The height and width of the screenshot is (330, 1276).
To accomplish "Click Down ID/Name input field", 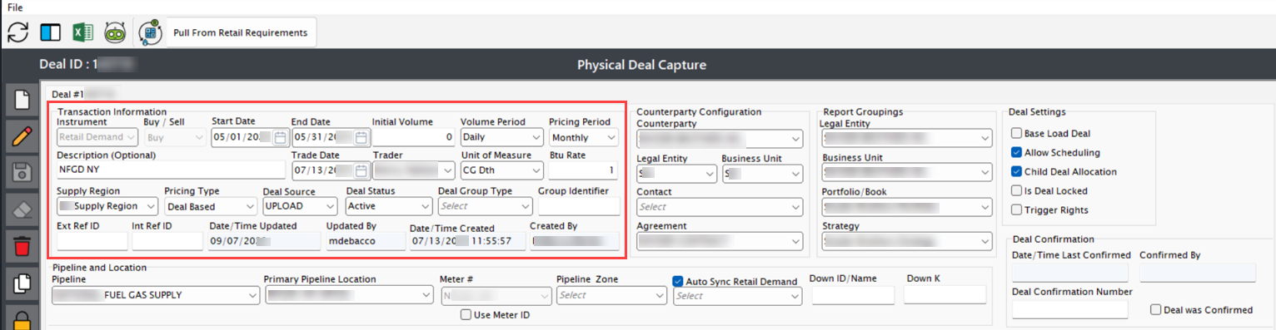I will pyautogui.click(x=853, y=295).
